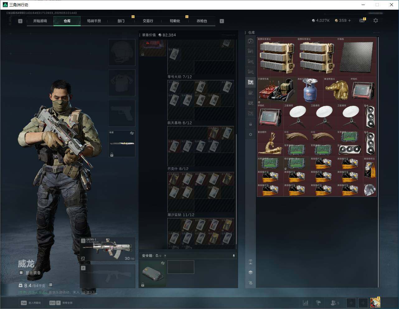Click the locked storage box padlock icon
Image resolution: width=399 pixels, height=309 pixels.
(251, 124)
